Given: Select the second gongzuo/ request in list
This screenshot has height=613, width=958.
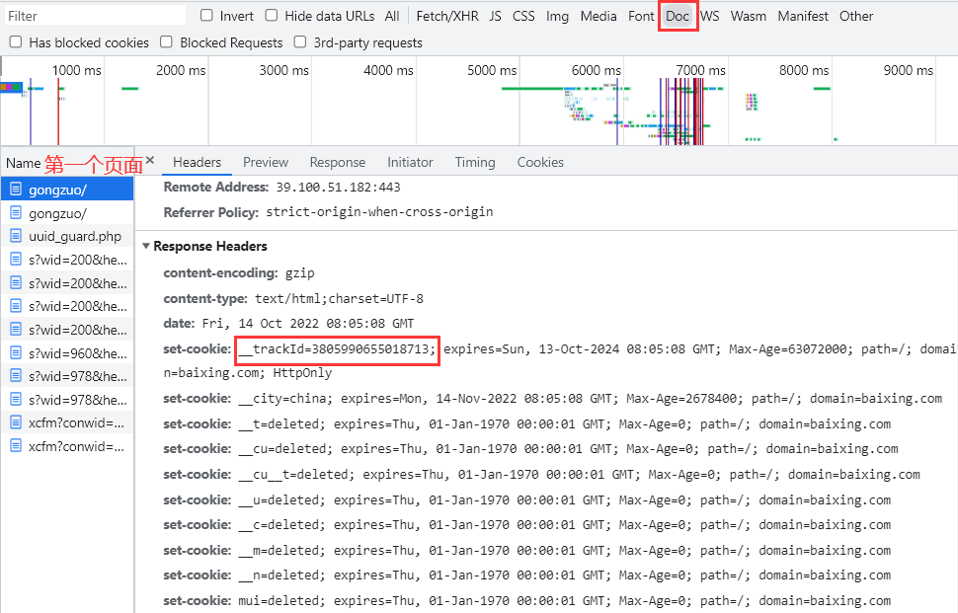Looking at the screenshot, I should (57, 213).
